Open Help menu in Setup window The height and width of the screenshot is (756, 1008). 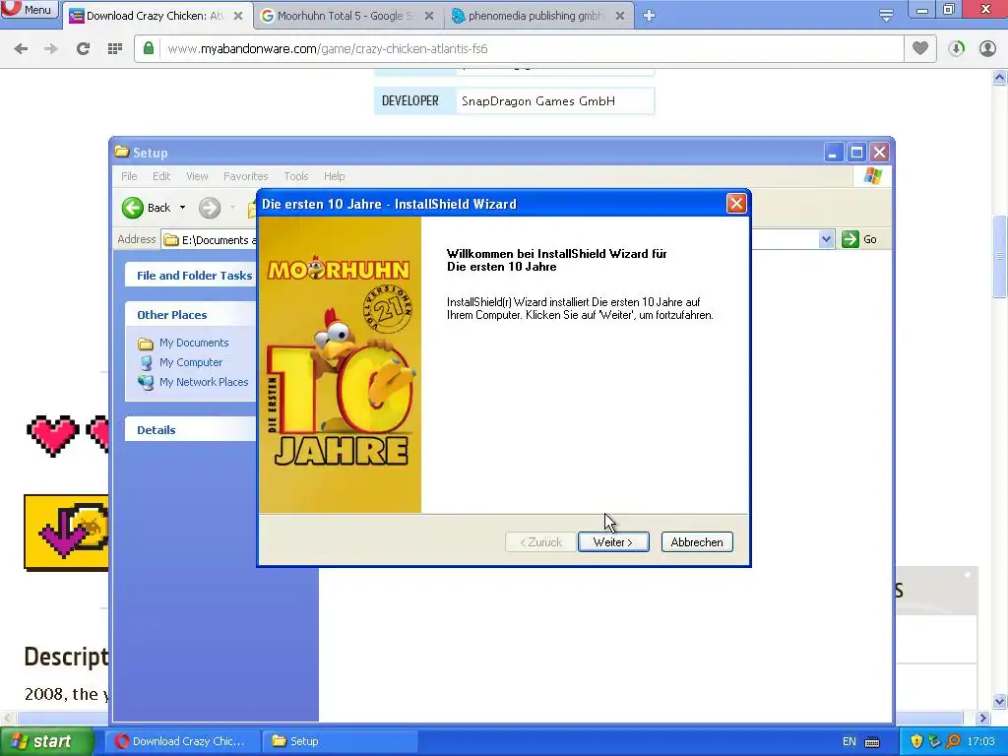coord(335,176)
